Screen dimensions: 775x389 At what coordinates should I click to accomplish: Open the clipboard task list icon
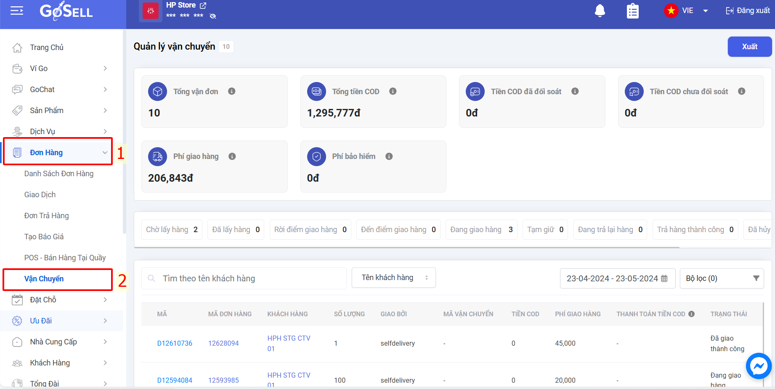pyautogui.click(x=632, y=11)
